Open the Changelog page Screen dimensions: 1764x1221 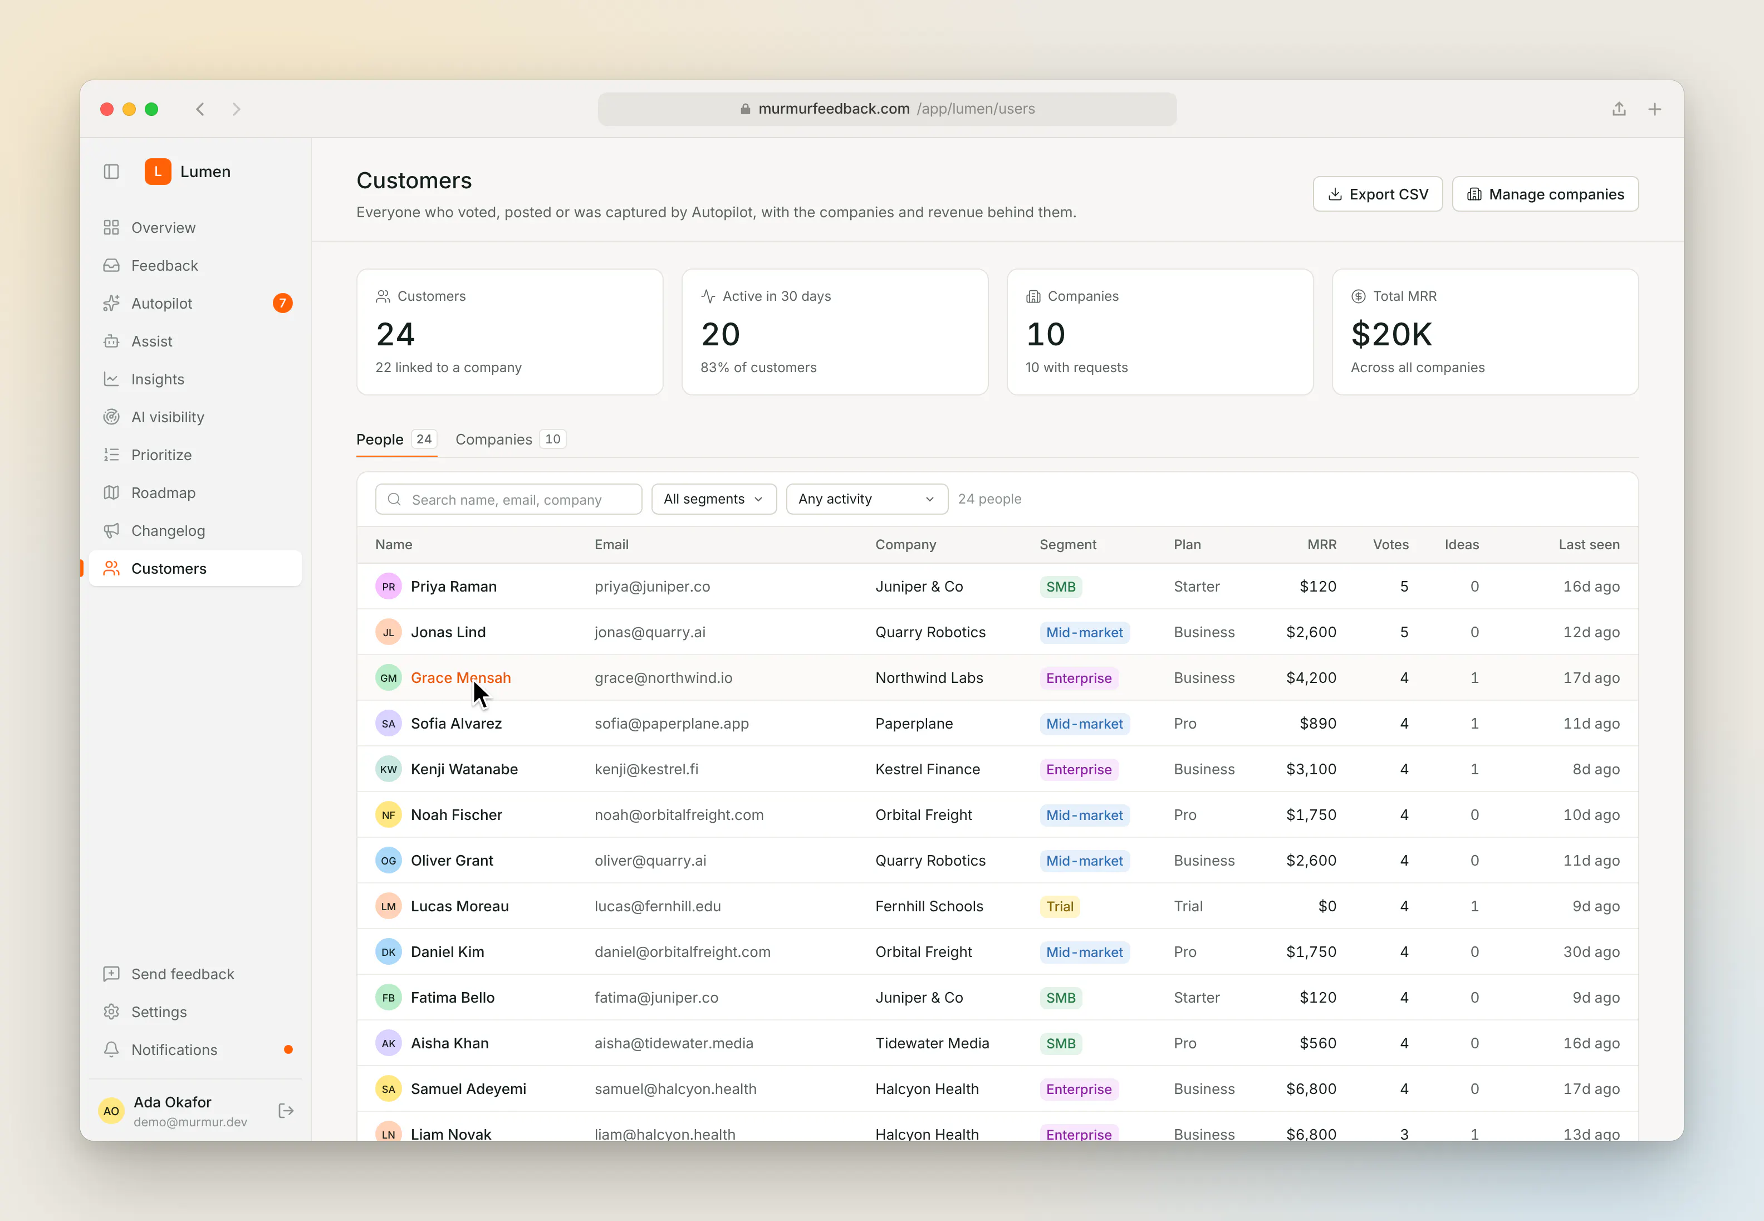195,531
